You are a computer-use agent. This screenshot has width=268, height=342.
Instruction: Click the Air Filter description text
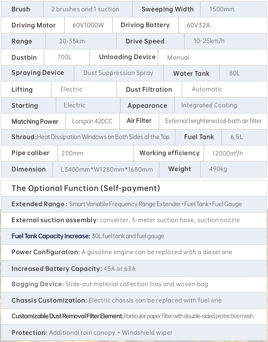click(x=214, y=121)
